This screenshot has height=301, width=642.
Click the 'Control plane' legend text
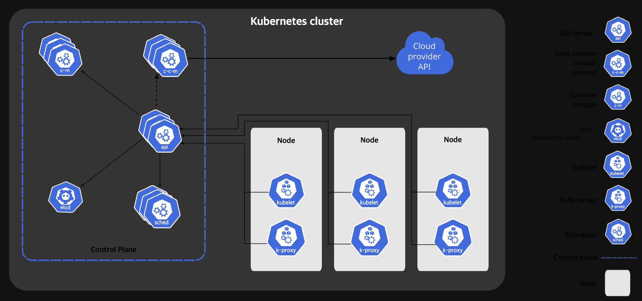pyautogui.click(x=575, y=257)
